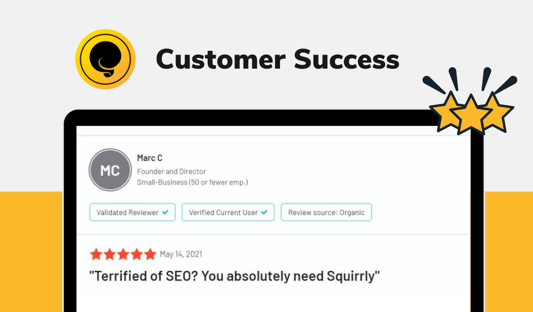
Task: Click the third red rating star
Action: 123,254
